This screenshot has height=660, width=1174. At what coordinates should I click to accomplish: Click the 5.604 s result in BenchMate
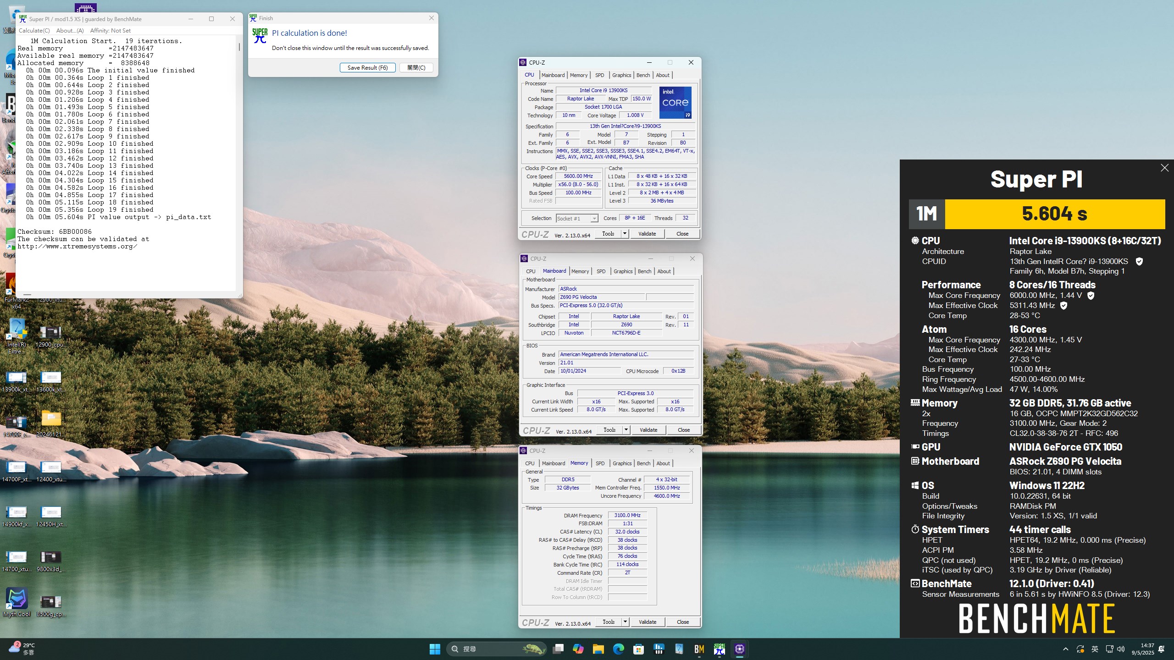[1054, 214]
